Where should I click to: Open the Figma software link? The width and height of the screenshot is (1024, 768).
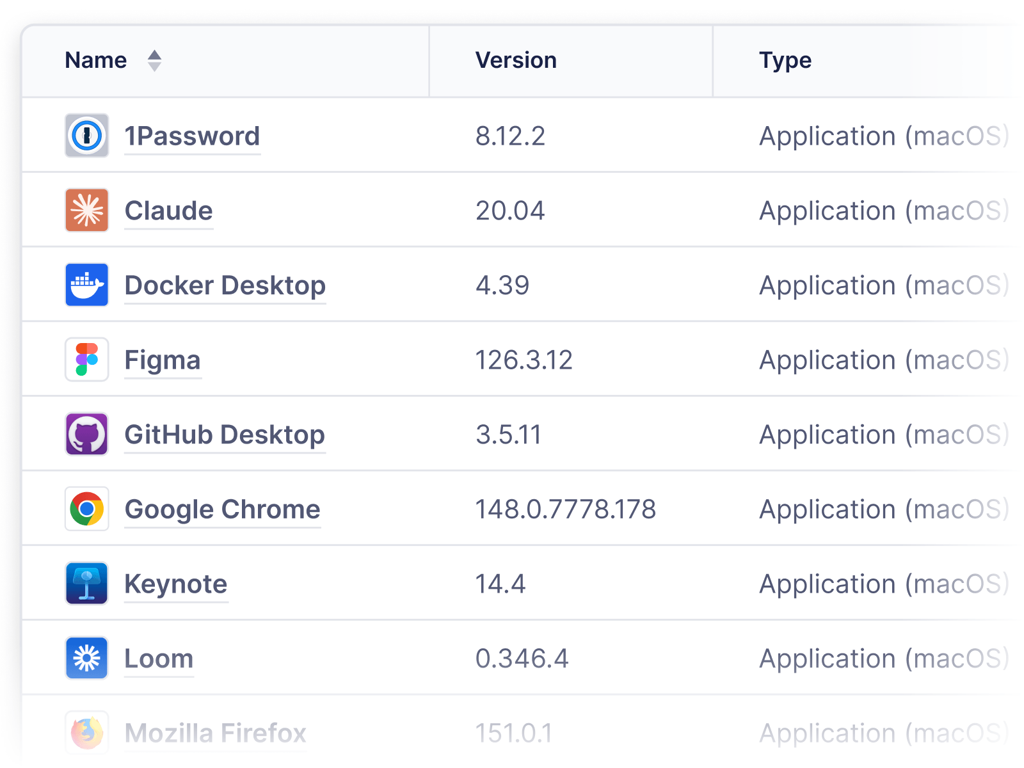click(x=163, y=360)
